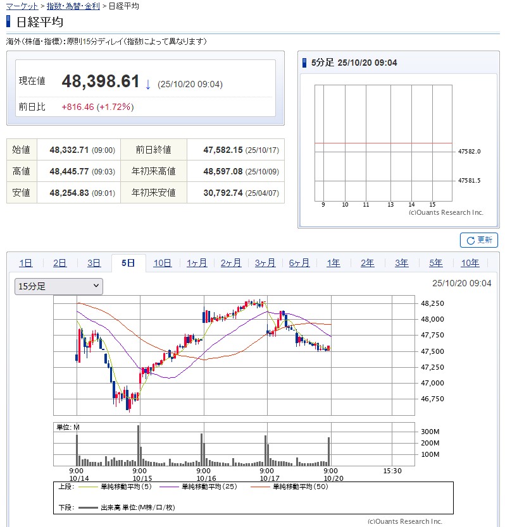Switch chart to 1日 tab
Viewport: 505px width, 527px height.
(25, 263)
